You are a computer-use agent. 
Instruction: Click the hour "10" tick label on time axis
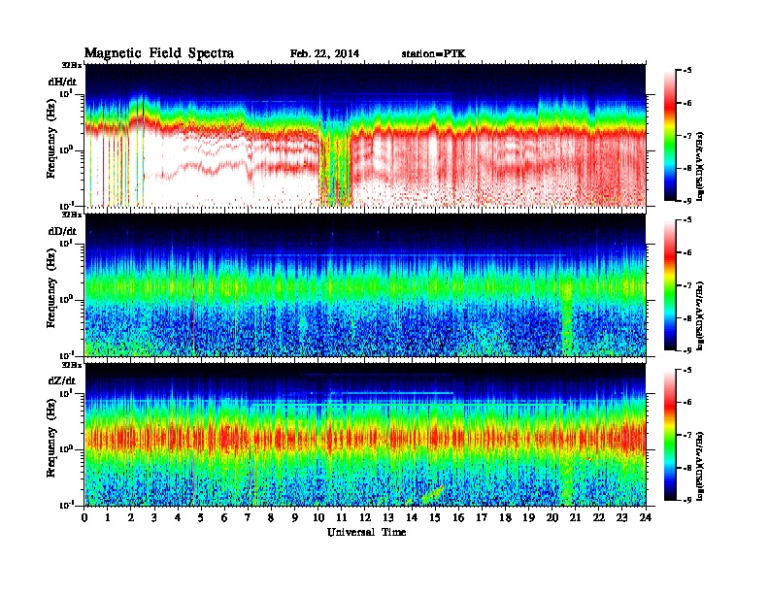(x=318, y=518)
